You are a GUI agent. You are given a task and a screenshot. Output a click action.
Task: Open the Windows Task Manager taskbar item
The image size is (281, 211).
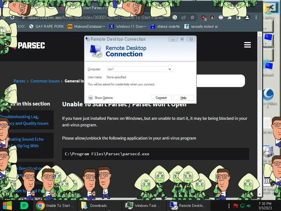[x=144, y=206]
